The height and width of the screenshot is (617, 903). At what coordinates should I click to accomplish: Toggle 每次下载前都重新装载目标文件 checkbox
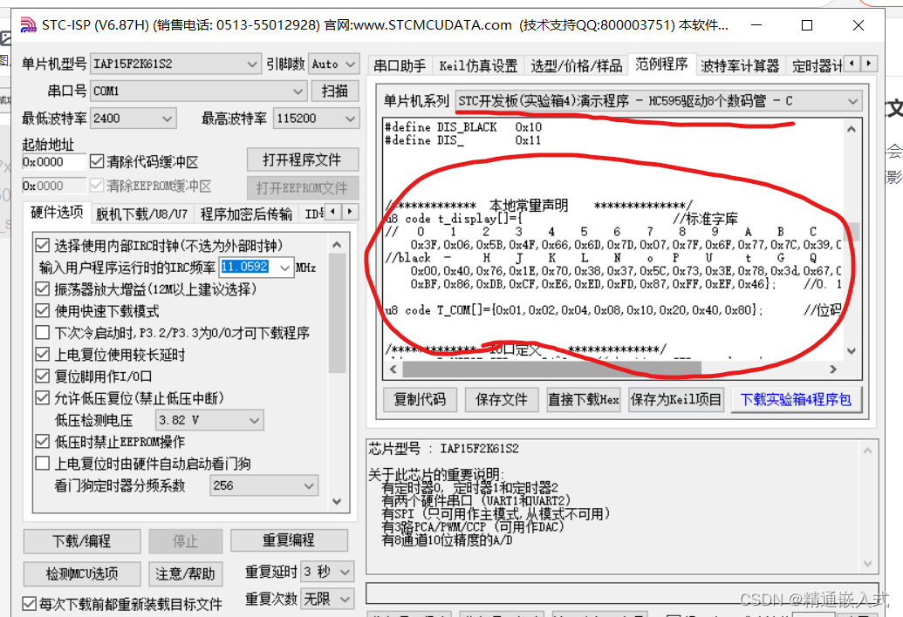click(30, 604)
